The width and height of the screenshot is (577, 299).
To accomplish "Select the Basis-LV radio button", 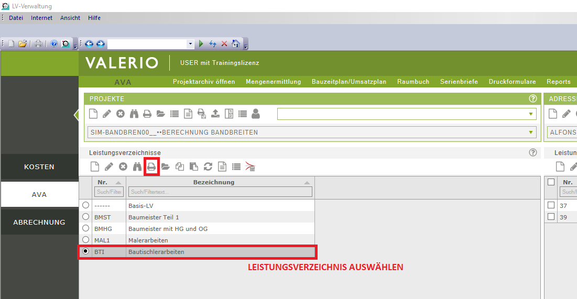I will [86, 205].
